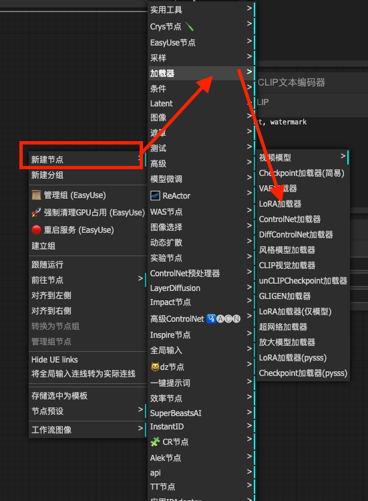Add DiffControlNet加载器 node
The width and height of the screenshot is (368, 501).
(x=303, y=234)
